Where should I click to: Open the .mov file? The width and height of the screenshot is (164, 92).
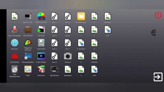(x=94, y=69)
